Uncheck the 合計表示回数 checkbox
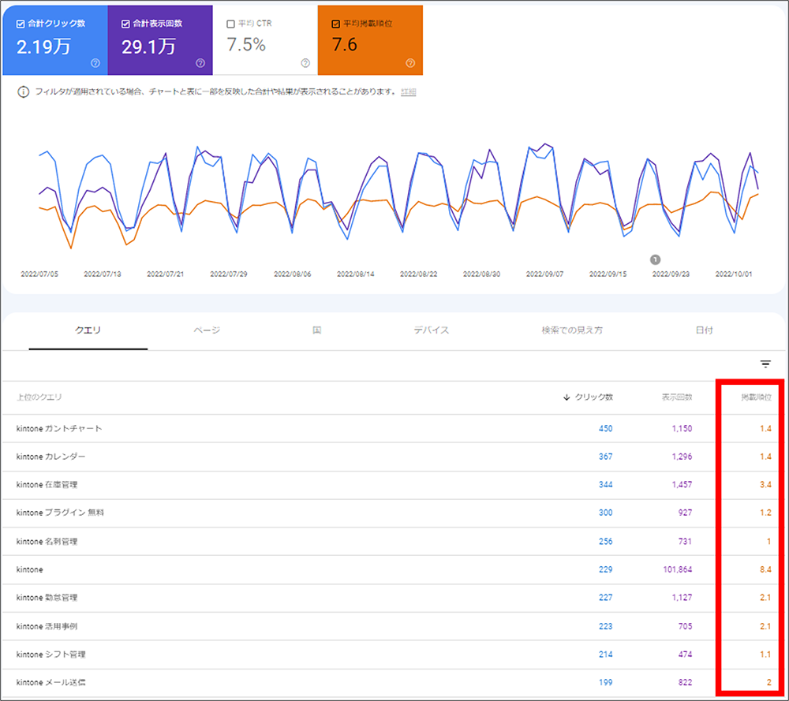The image size is (789, 701). coord(125,24)
